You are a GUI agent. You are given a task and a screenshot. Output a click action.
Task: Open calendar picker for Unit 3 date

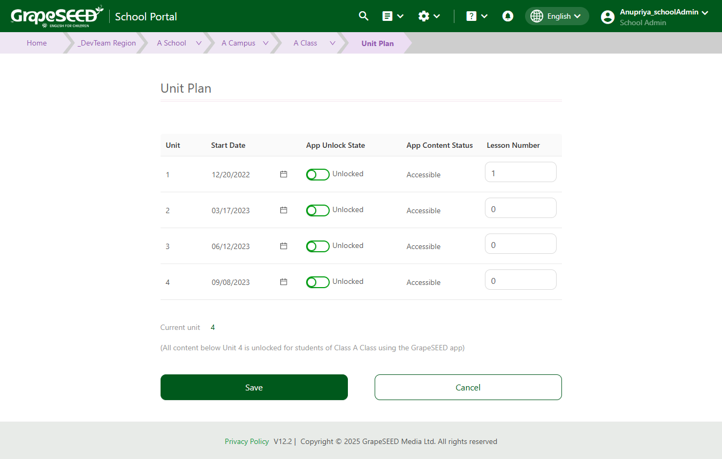click(284, 246)
